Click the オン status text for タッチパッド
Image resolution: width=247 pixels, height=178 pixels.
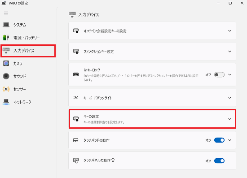(x=208, y=140)
